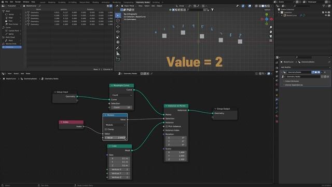Click the spreadsheet filter toggle icon
This screenshot has width=332, height=187.
[x=110, y=6]
